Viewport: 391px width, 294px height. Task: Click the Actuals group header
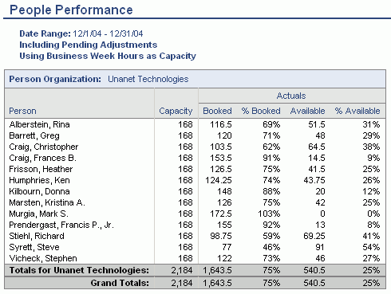tap(291, 96)
